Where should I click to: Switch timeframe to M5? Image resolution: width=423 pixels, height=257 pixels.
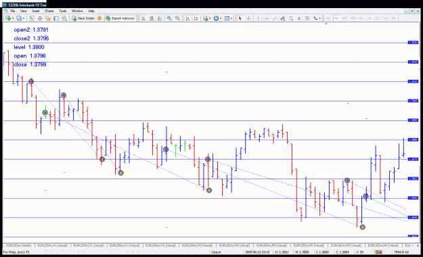pyautogui.click(x=336, y=18)
